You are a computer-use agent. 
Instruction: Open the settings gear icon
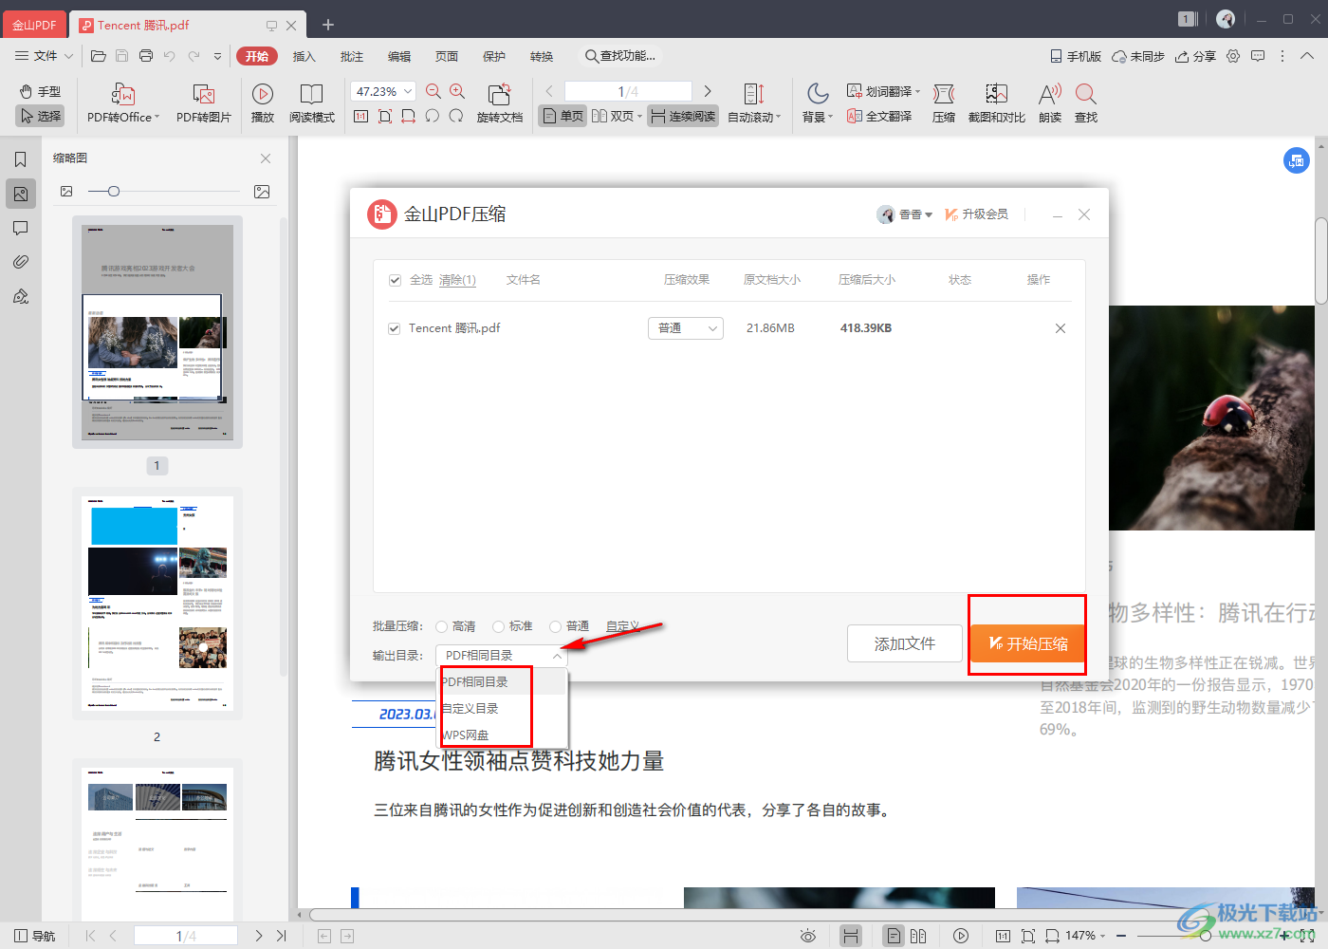(1233, 56)
